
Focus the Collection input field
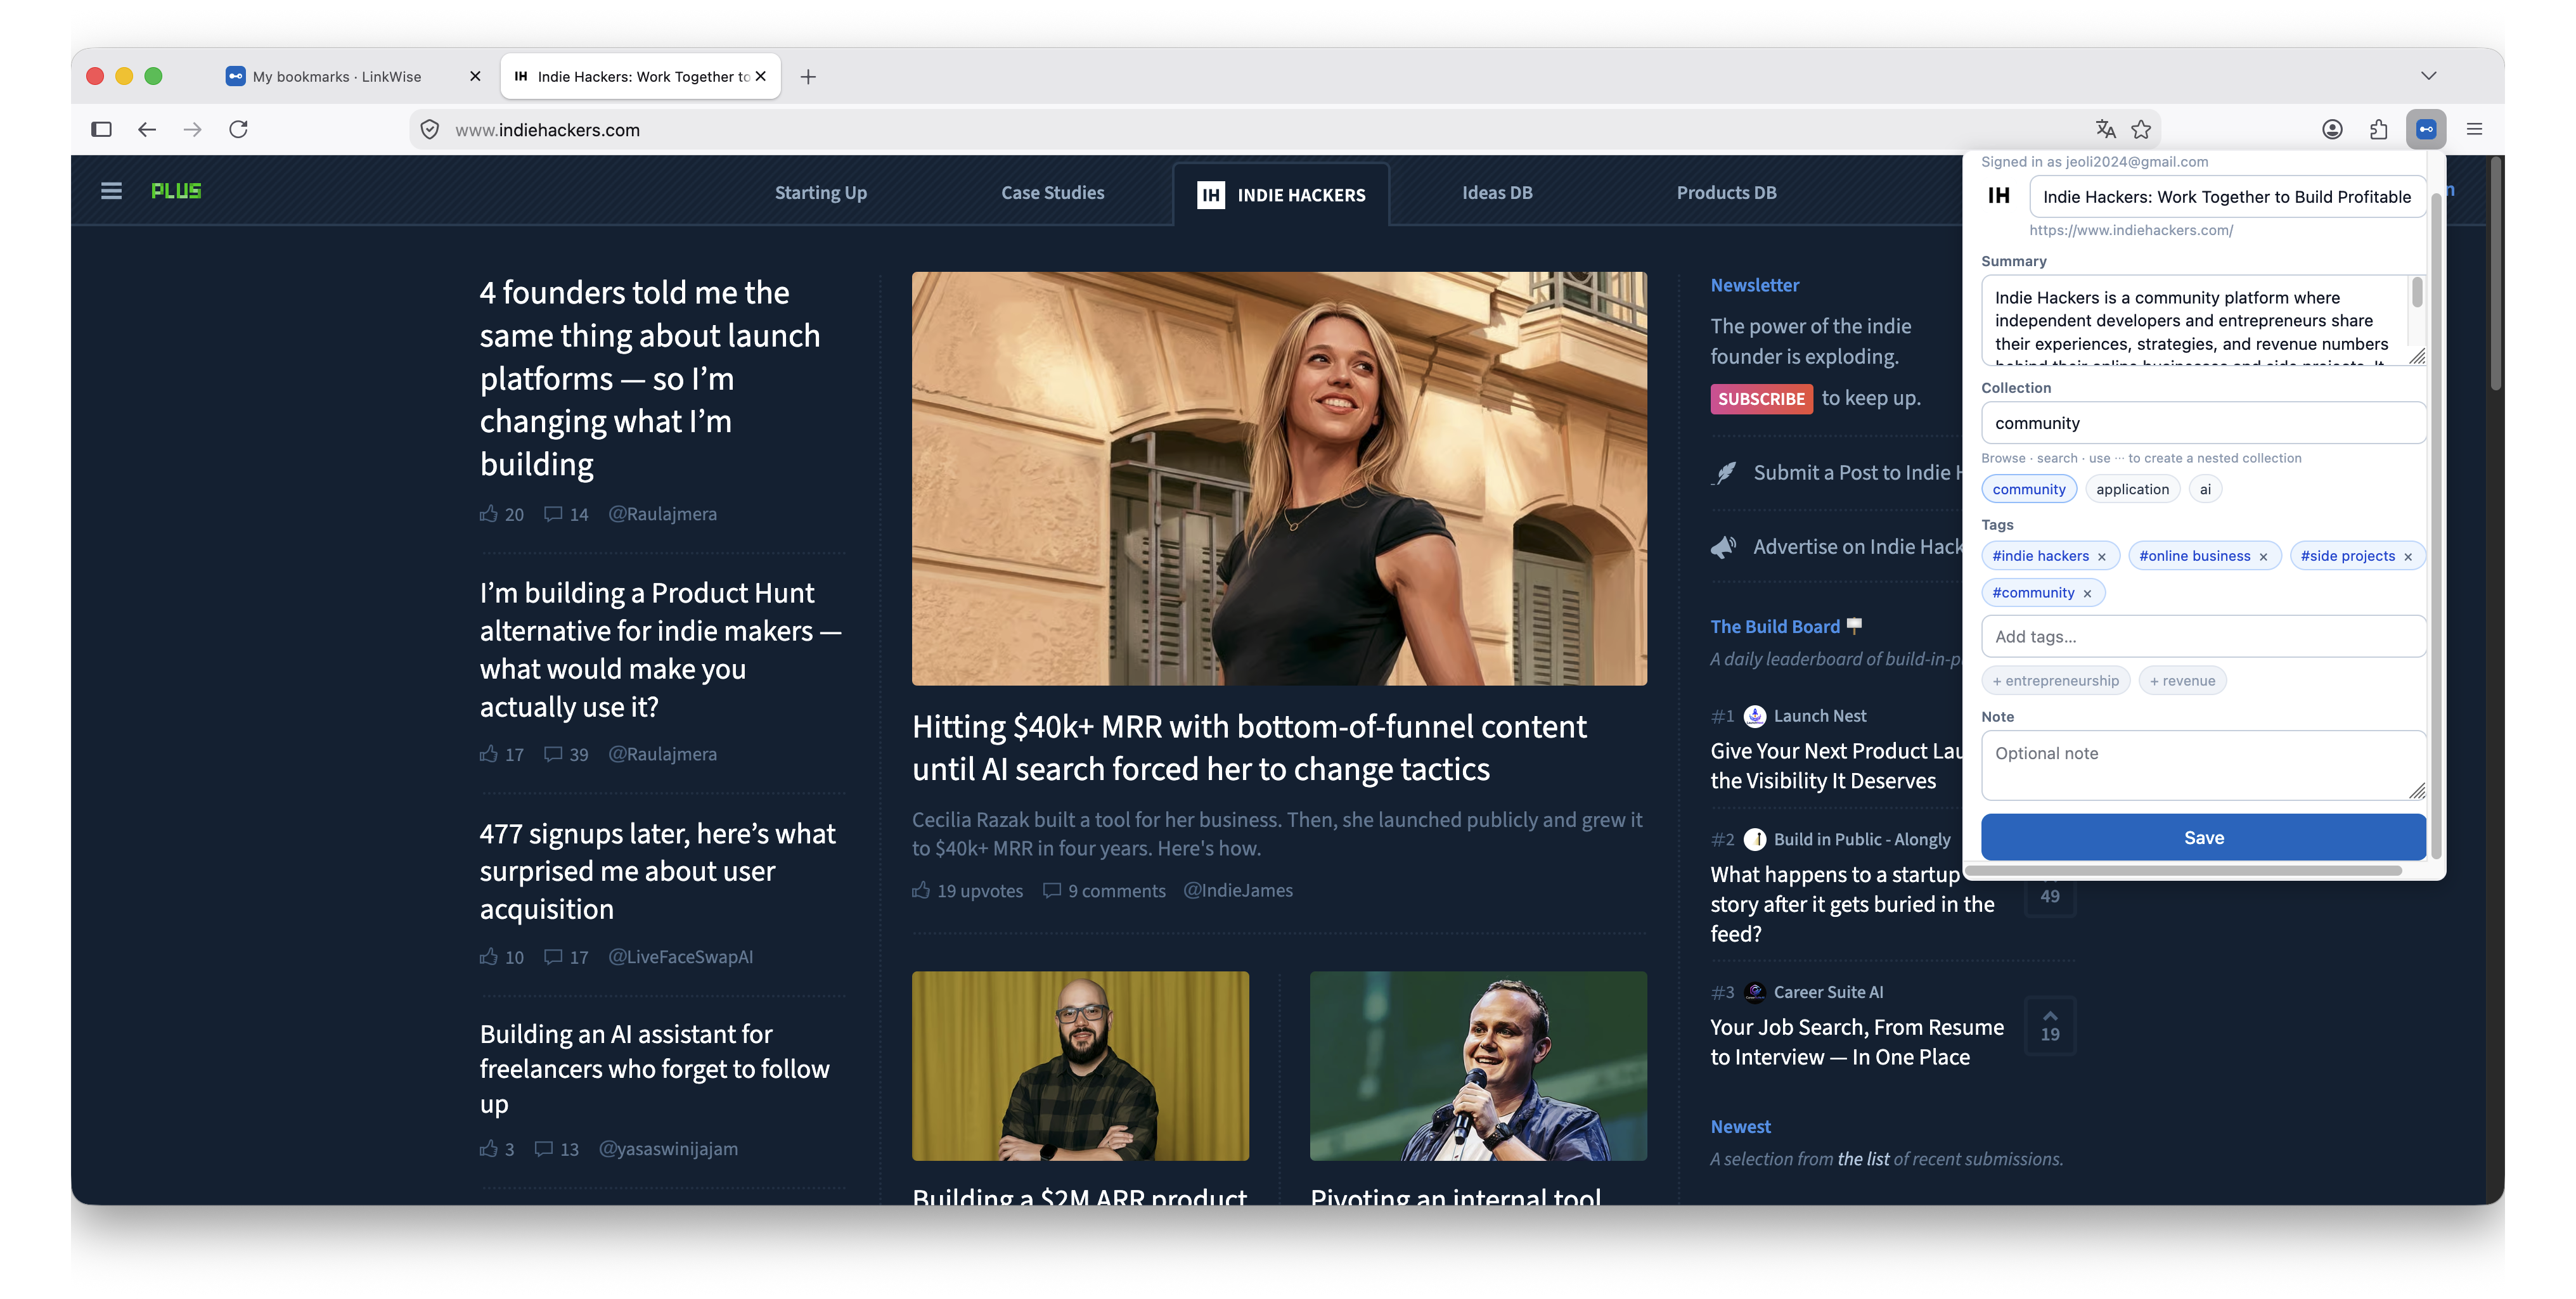tap(2204, 423)
